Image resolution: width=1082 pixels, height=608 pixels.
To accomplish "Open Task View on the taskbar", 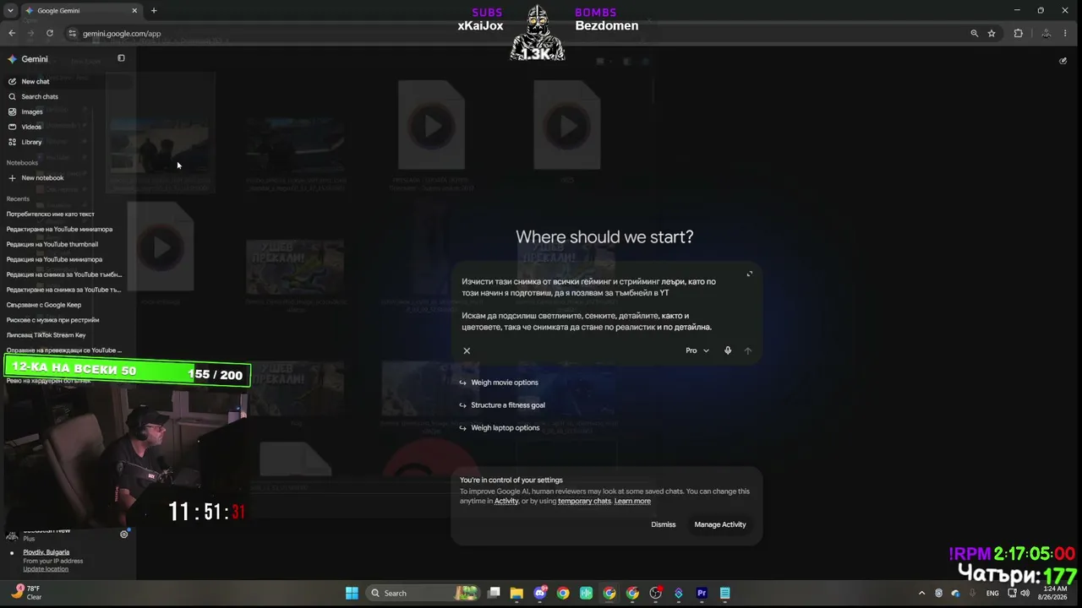I will pyautogui.click(x=494, y=593).
